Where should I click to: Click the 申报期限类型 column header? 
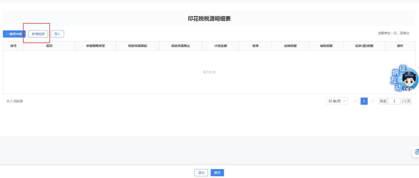95,46
